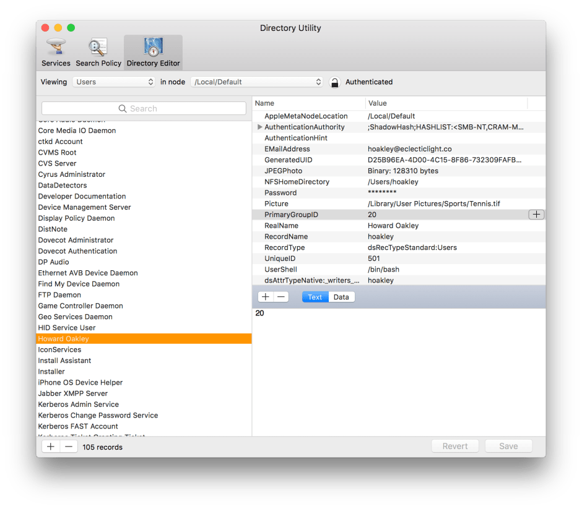Expand the AuthenticationAuthority disclosure triangle
Screen dimensions: 582x509
[x=260, y=127]
